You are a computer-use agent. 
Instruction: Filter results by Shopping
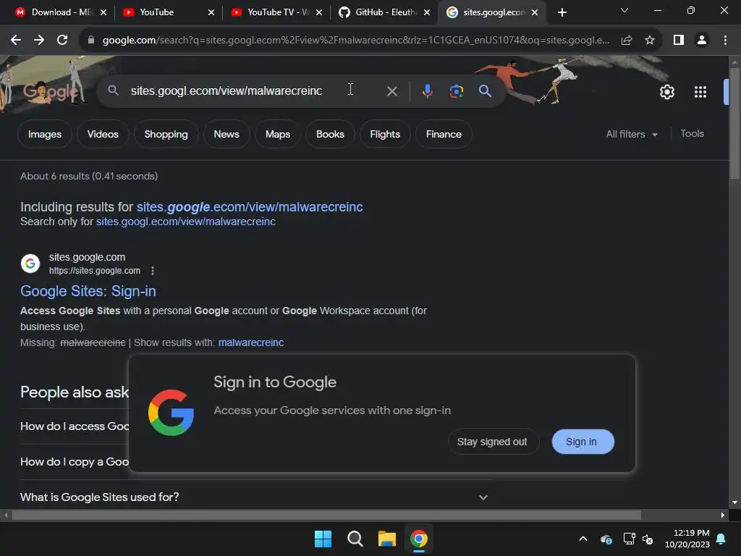[x=166, y=134]
